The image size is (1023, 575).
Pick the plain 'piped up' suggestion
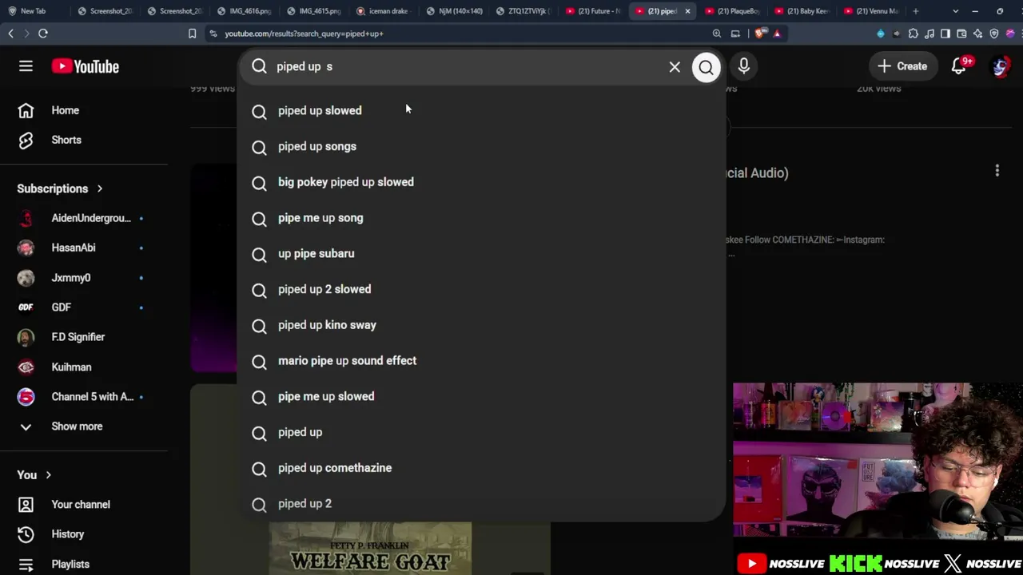482,433
